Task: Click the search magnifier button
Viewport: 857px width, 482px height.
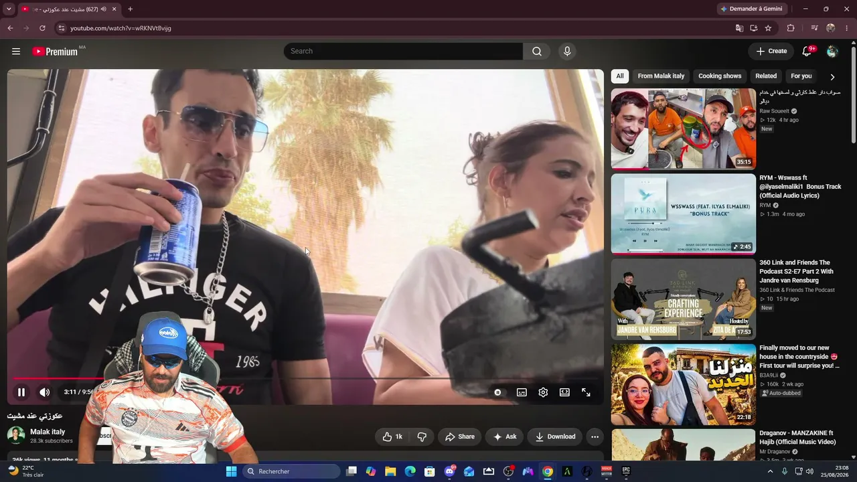Action: [x=537, y=52]
